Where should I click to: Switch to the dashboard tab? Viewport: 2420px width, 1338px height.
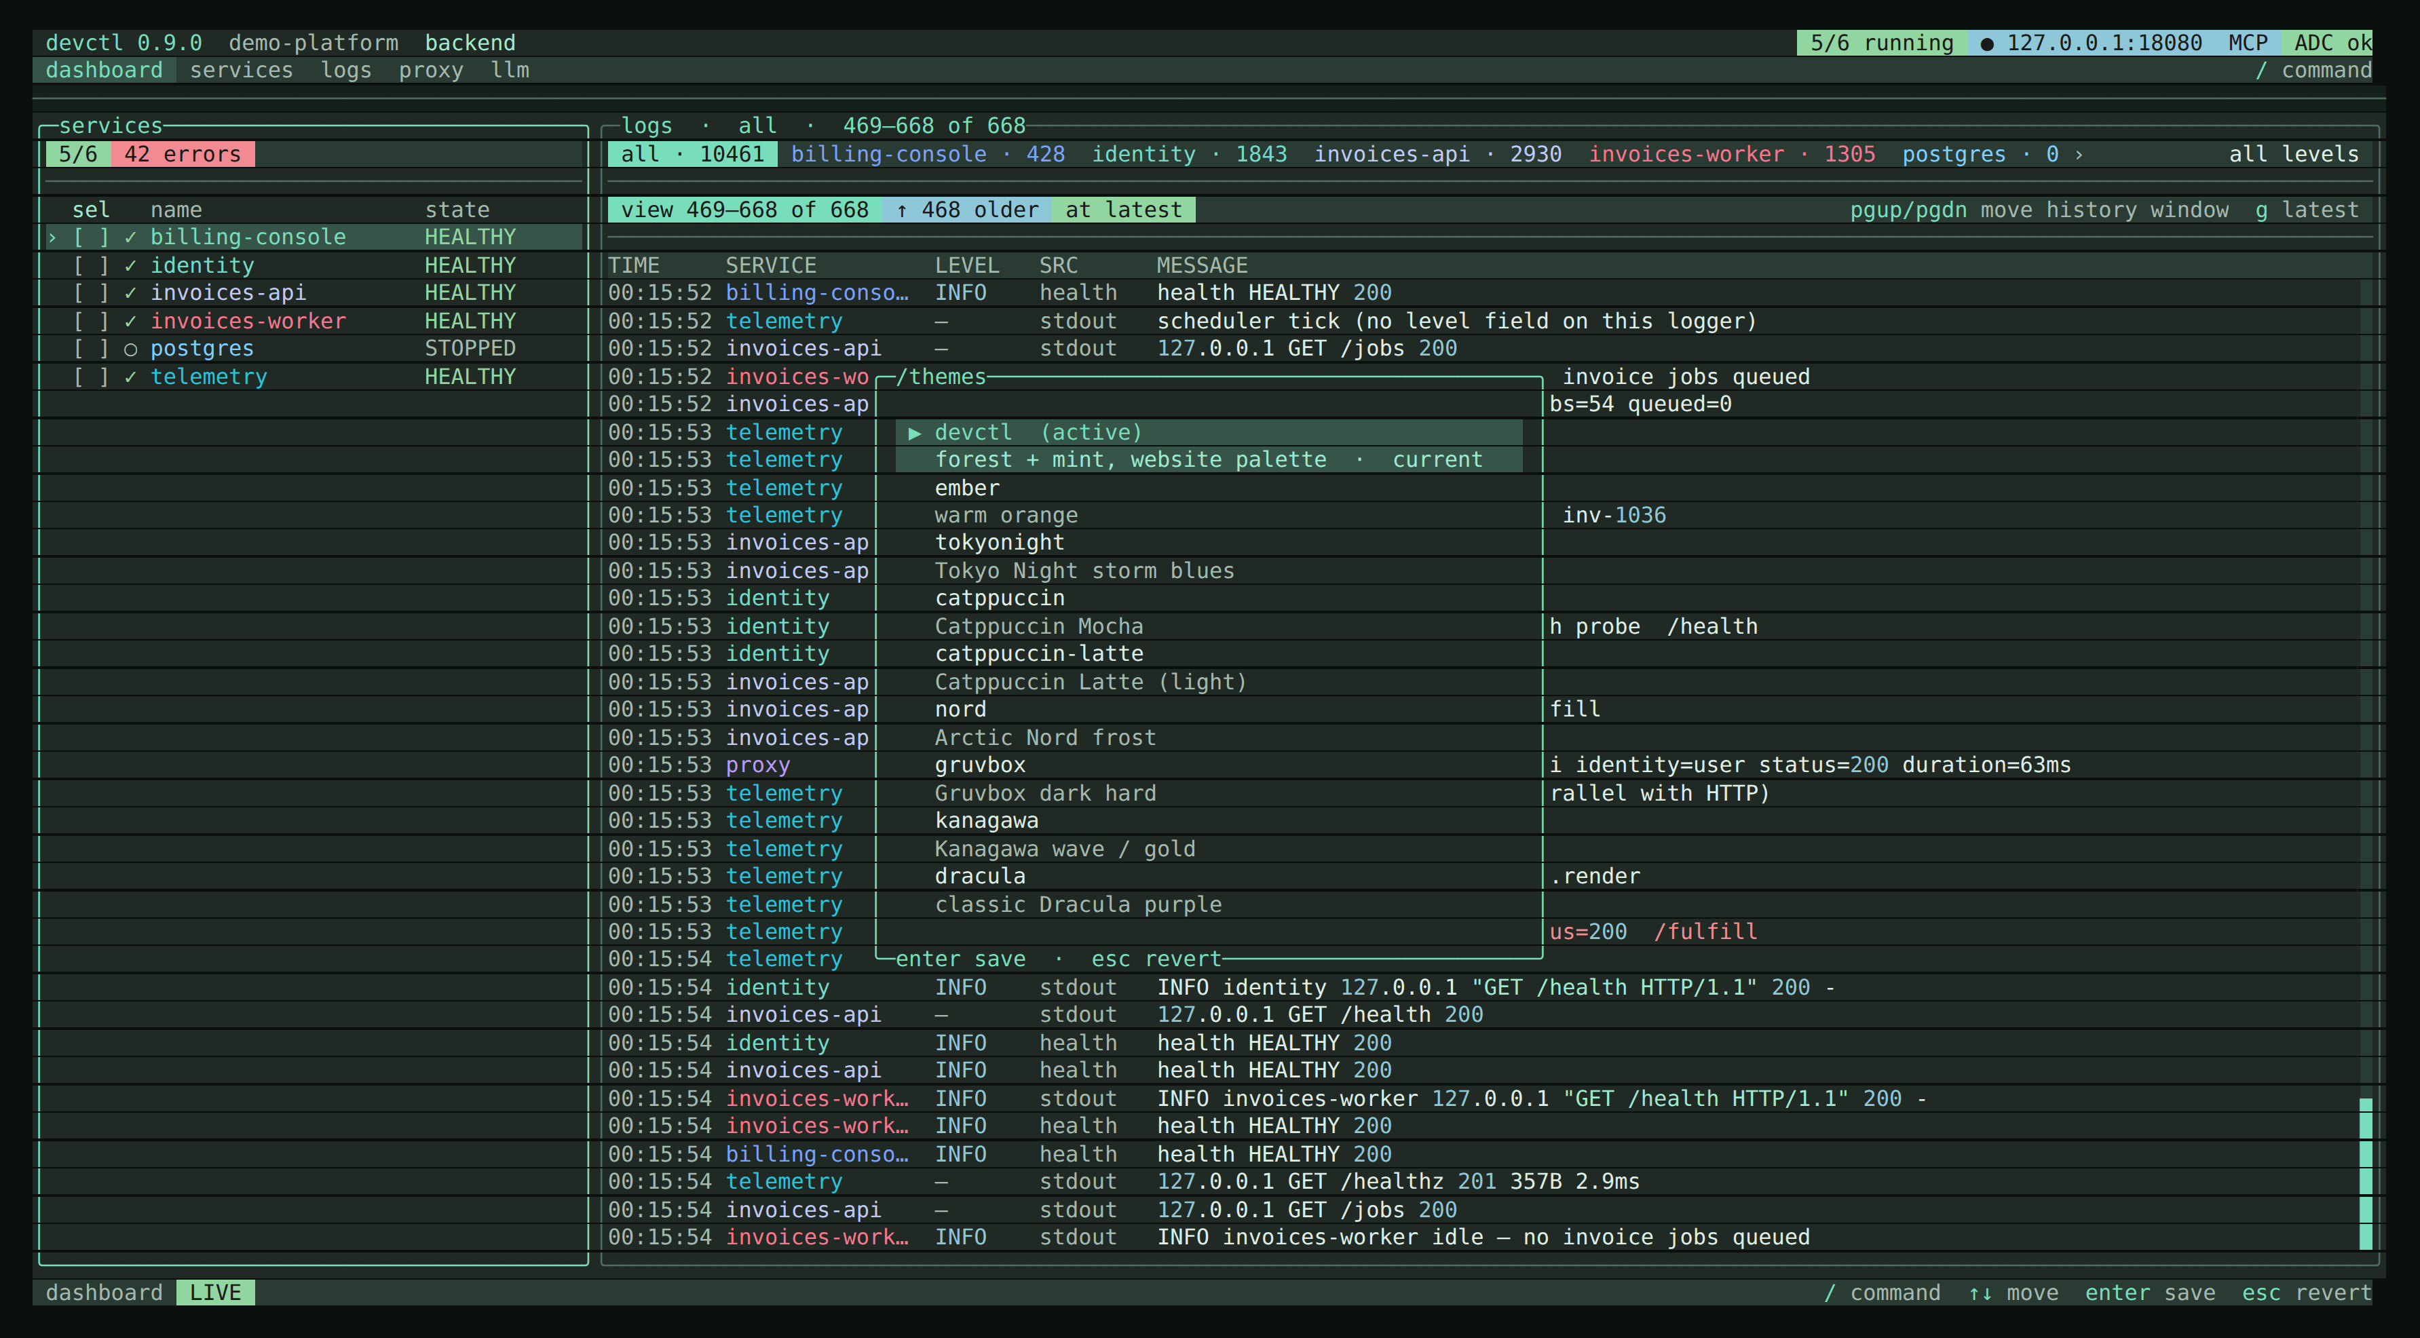tap(105, 71)
